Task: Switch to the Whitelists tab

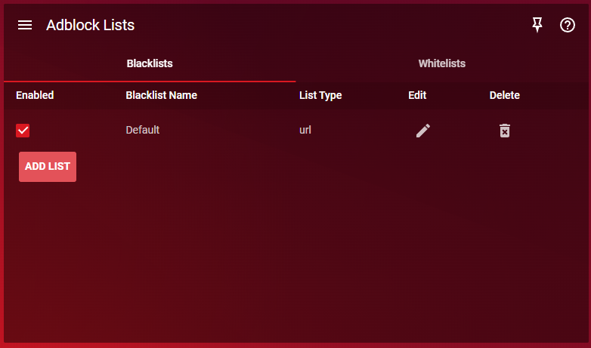Action: tap(441, 63)
